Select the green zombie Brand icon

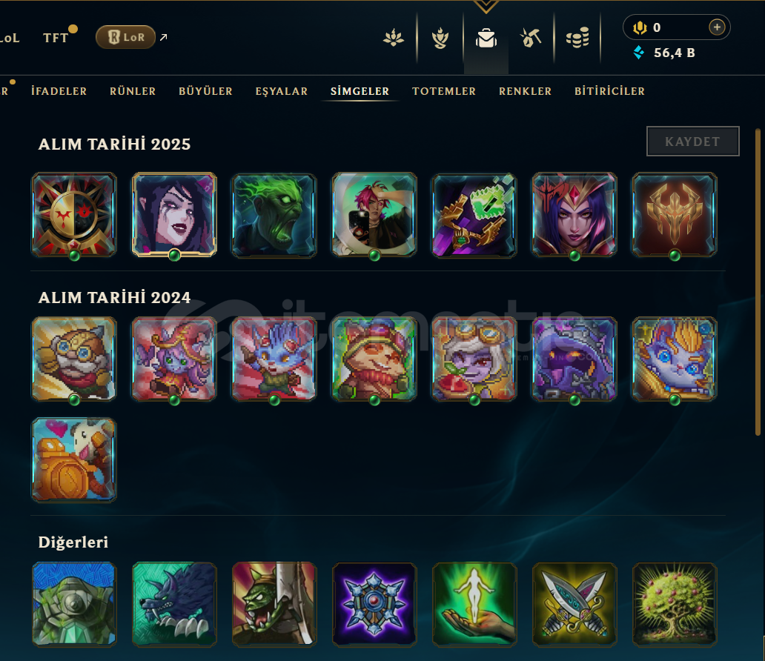274,215
